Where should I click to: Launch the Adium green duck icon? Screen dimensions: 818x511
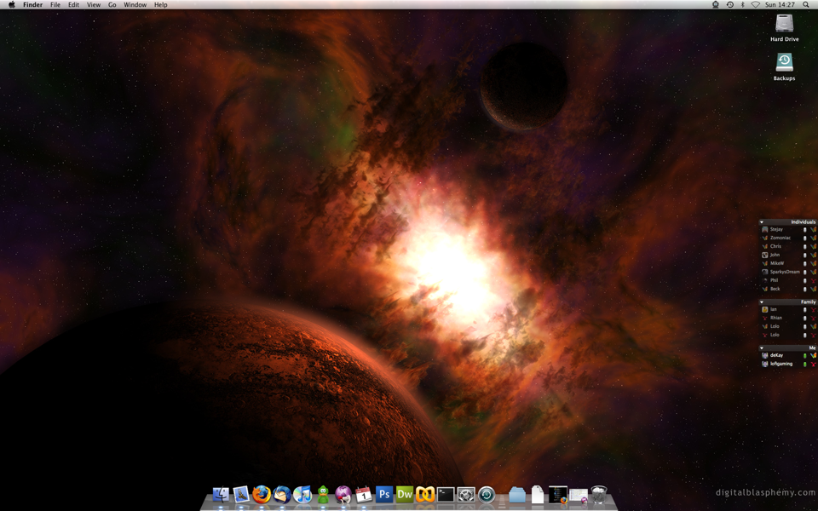323,495
